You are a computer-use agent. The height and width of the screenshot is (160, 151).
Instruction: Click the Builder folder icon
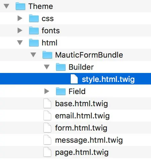click(61, 67)
